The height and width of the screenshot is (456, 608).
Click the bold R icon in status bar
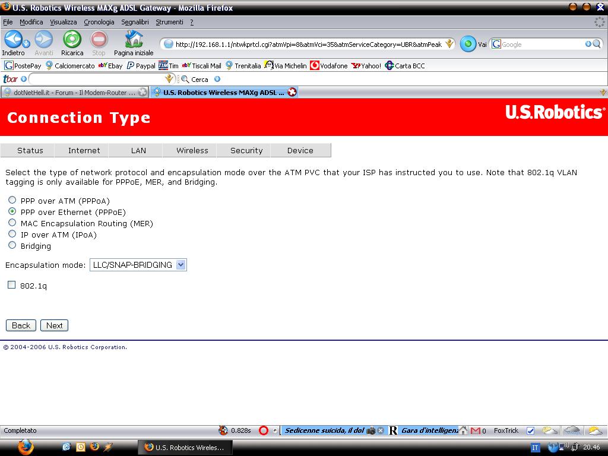pos(393,430)
